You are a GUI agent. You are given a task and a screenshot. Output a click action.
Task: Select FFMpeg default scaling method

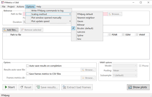[87, 14]
